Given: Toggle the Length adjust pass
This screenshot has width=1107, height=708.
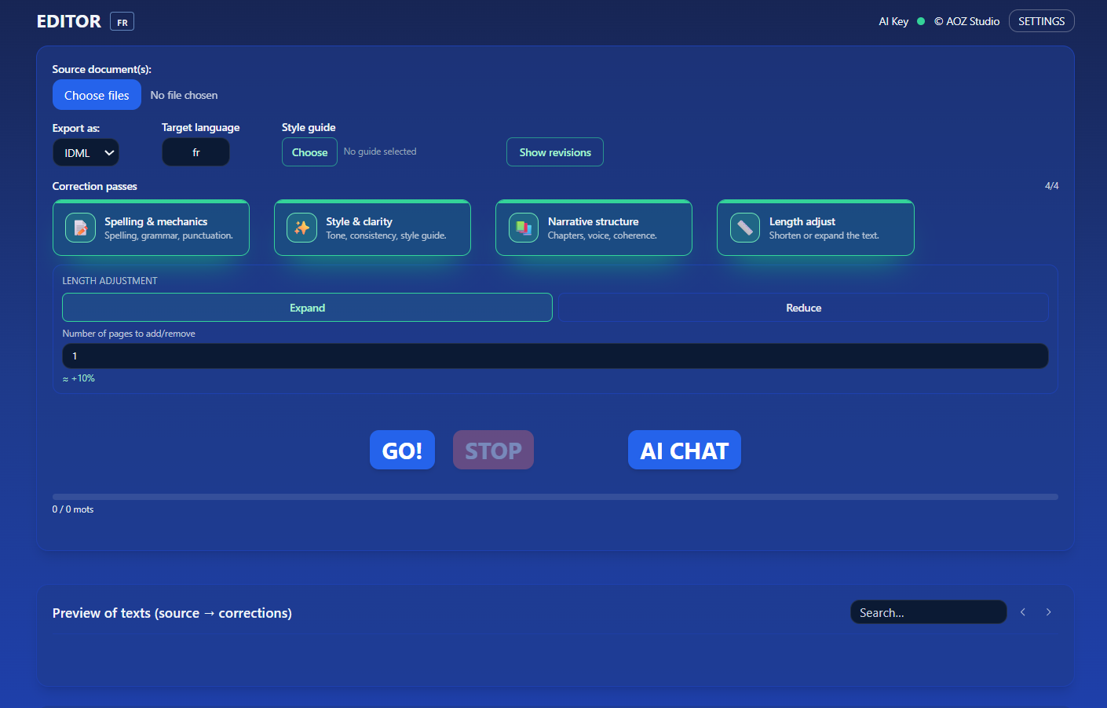Looking at the screenshot, I should tap(816, 228).
